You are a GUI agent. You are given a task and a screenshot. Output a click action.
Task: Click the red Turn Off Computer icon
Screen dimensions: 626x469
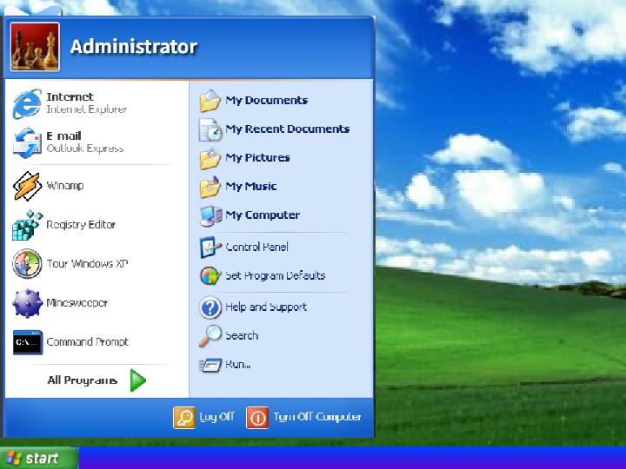click(257, 417)
